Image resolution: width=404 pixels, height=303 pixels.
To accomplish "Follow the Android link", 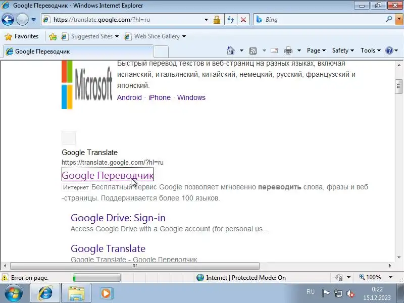I will (129, 97).
